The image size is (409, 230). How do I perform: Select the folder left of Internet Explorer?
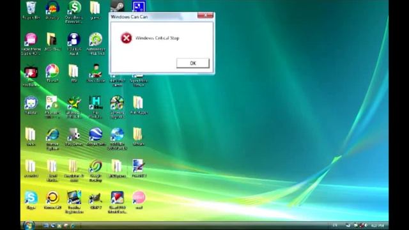click(30, 135)
